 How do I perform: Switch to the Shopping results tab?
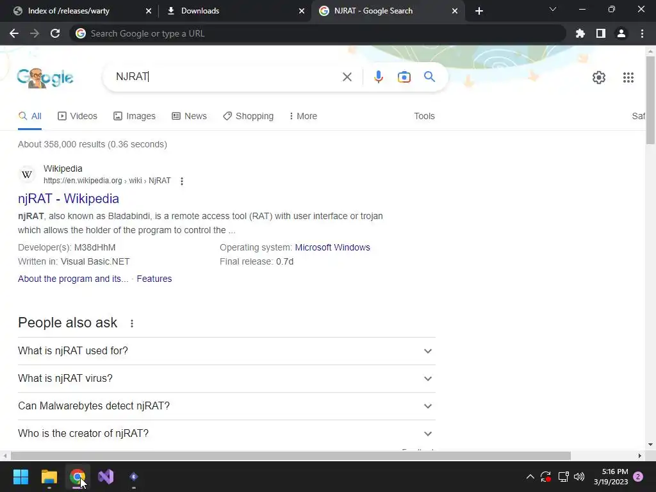pos(249,116)
